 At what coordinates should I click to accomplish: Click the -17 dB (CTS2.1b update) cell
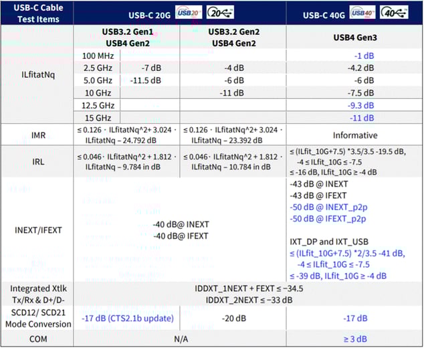[128, 319]
